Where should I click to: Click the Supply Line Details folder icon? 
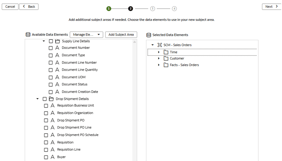click(x=57, y=41)
